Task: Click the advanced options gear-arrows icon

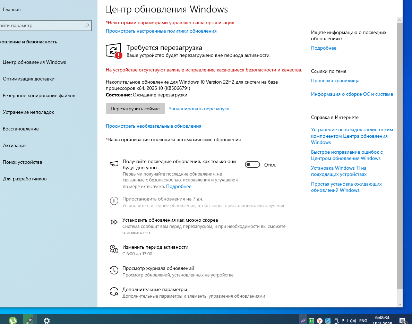Action: (x=114, y=291)
